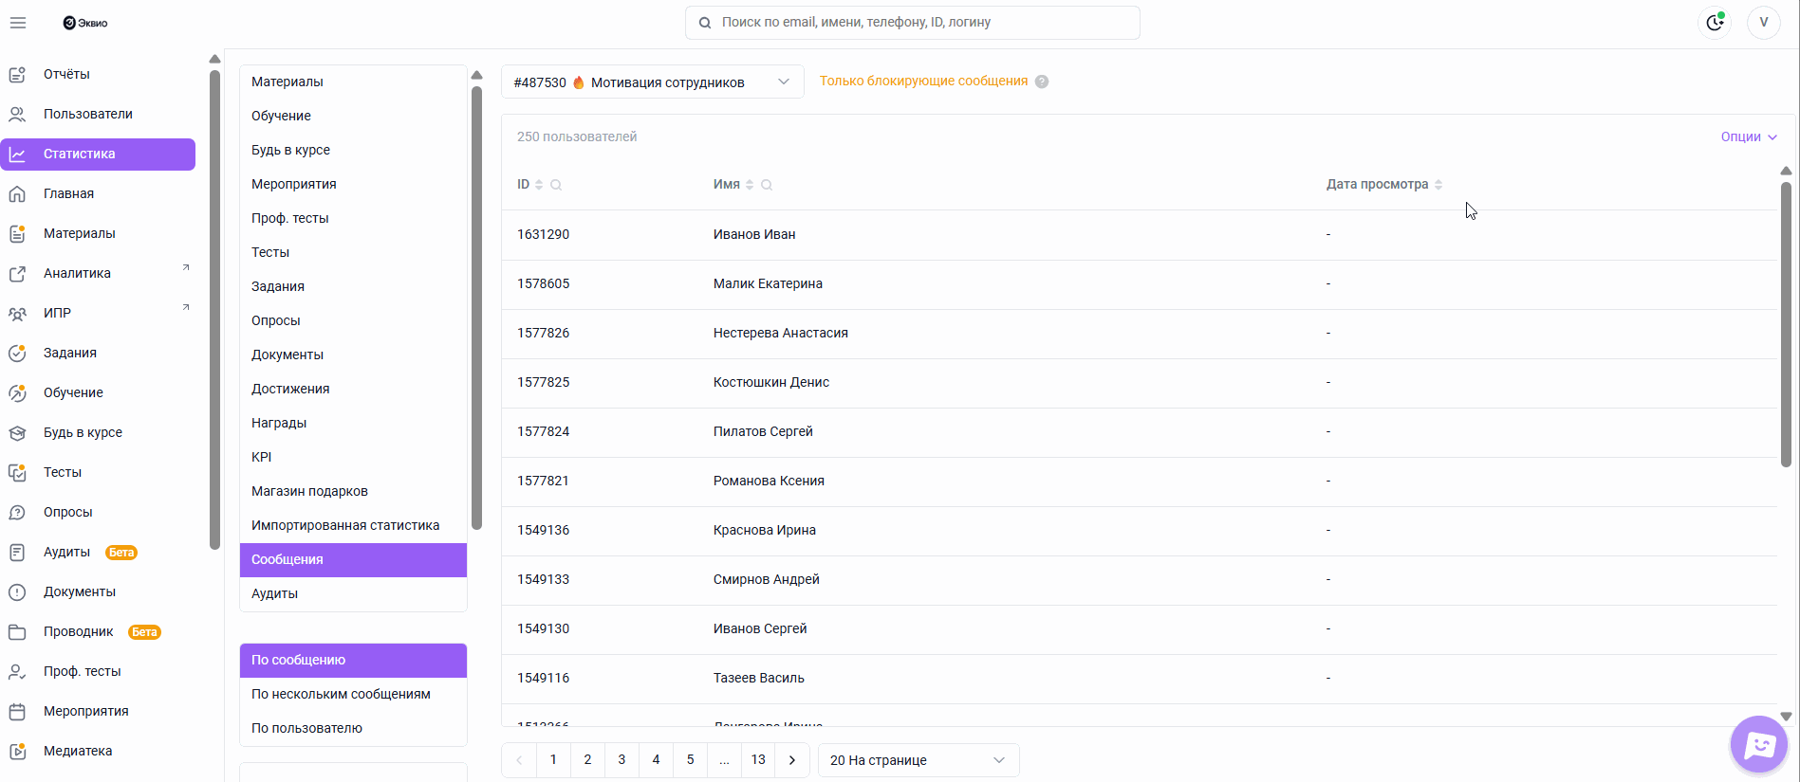Open Материалы via its left sidebar icon

click(x=17, y=233)
